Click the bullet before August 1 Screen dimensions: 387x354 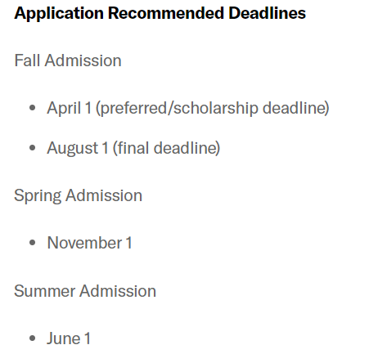point(33,148)
